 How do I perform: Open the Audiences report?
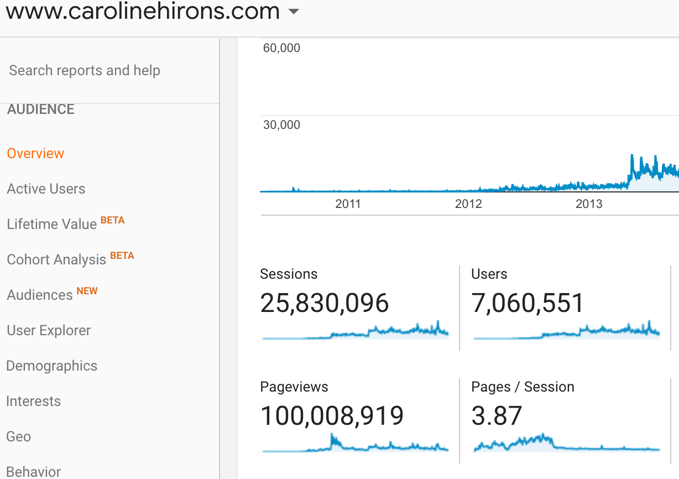point(40,295)
